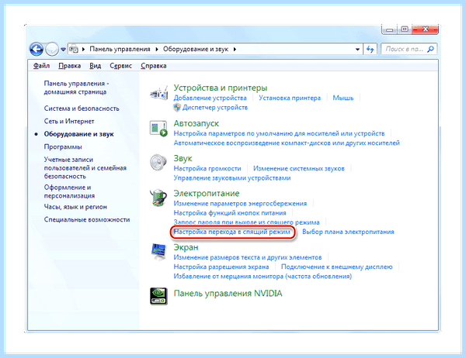Image resolution: width=466 pixels, height=358 pixels.
Task: Click the Устройства и принтеры icon
Action: tap(158, 93)
